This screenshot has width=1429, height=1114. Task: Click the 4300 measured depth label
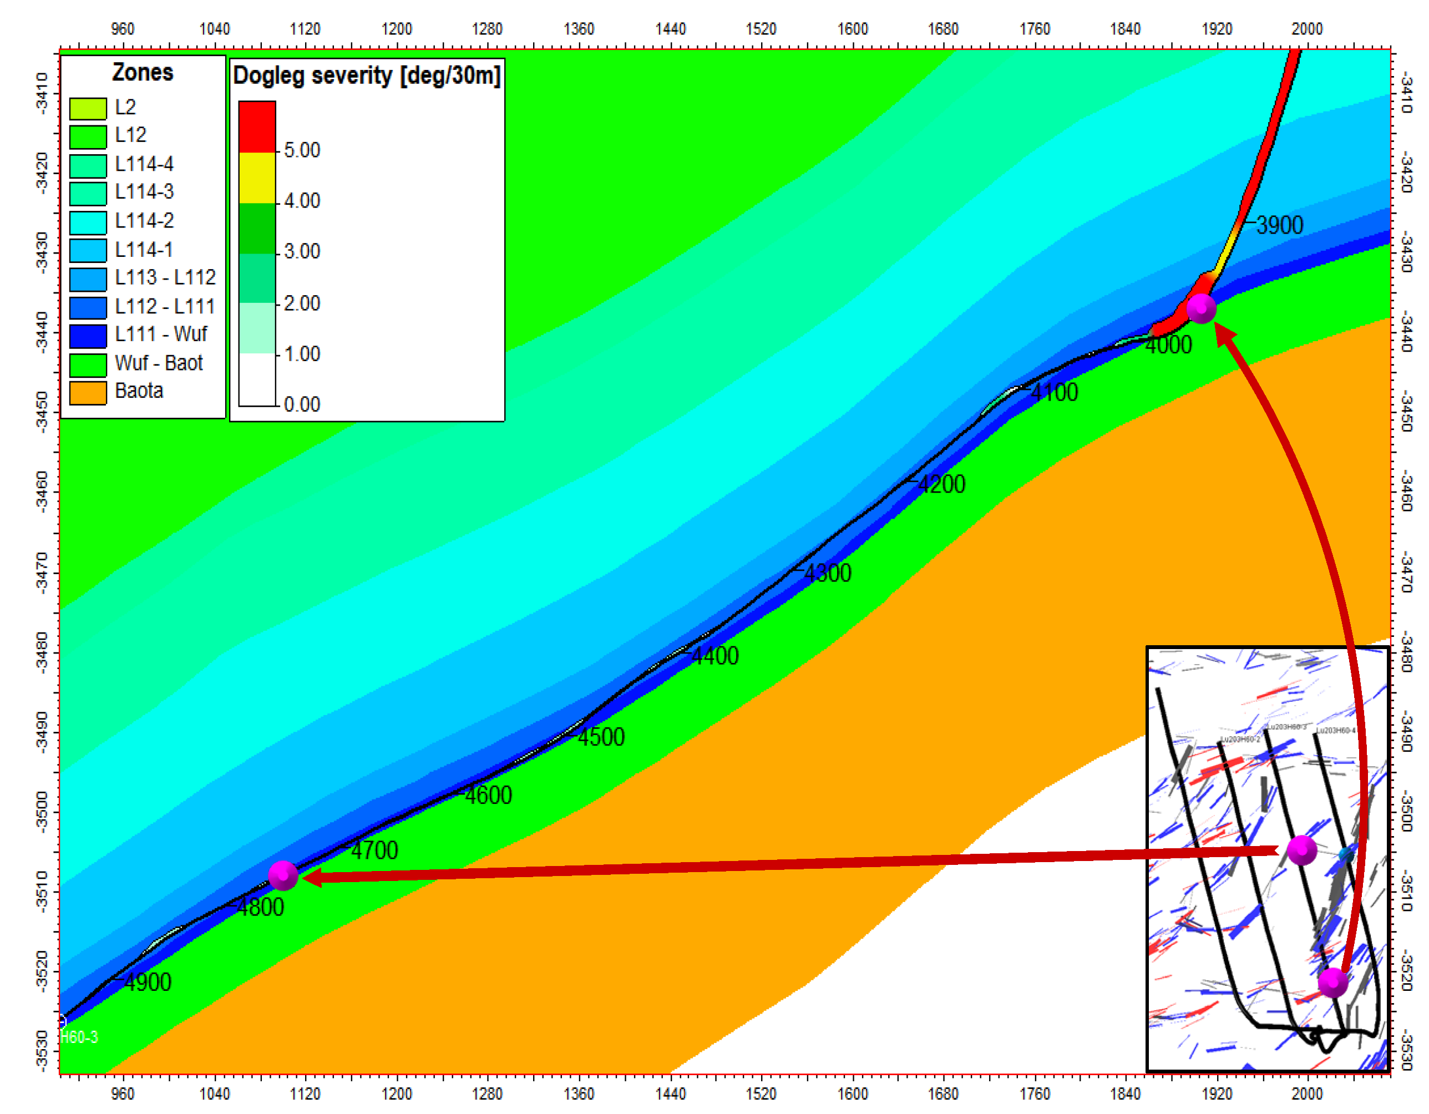coord(828,573)
